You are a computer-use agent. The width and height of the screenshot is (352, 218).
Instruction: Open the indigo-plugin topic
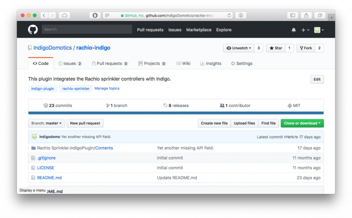point(43,89)
